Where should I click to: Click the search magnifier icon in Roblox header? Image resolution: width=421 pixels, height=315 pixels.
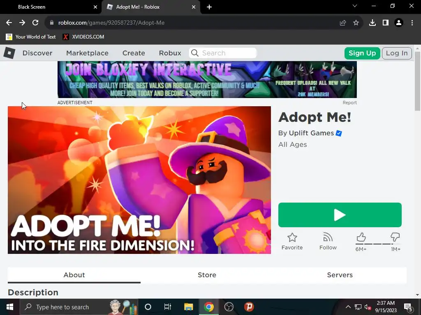(195, 53)
